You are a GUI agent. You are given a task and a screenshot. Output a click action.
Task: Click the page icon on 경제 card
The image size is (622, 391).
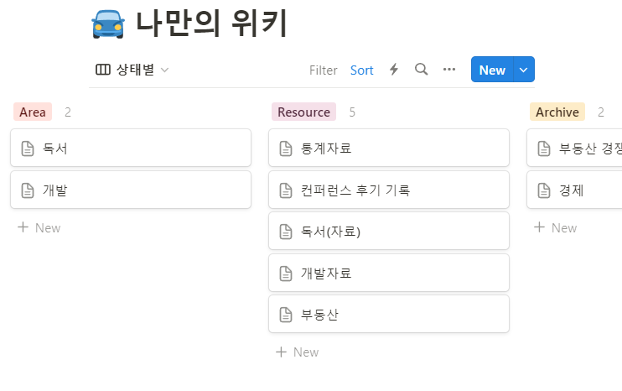tap(544, 190)
